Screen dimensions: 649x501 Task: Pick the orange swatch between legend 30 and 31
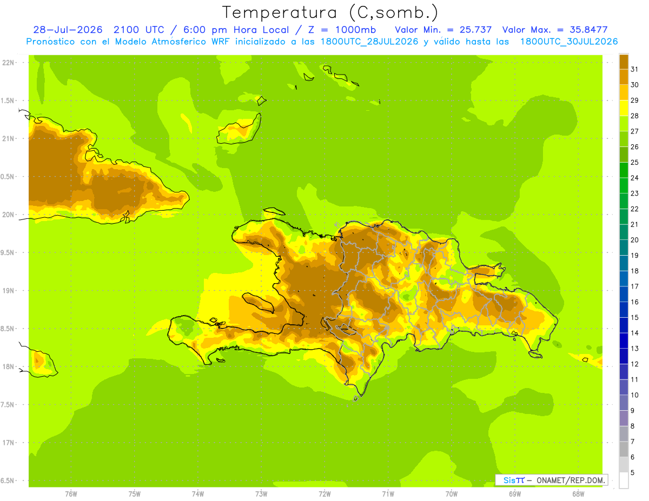point(624,77)
